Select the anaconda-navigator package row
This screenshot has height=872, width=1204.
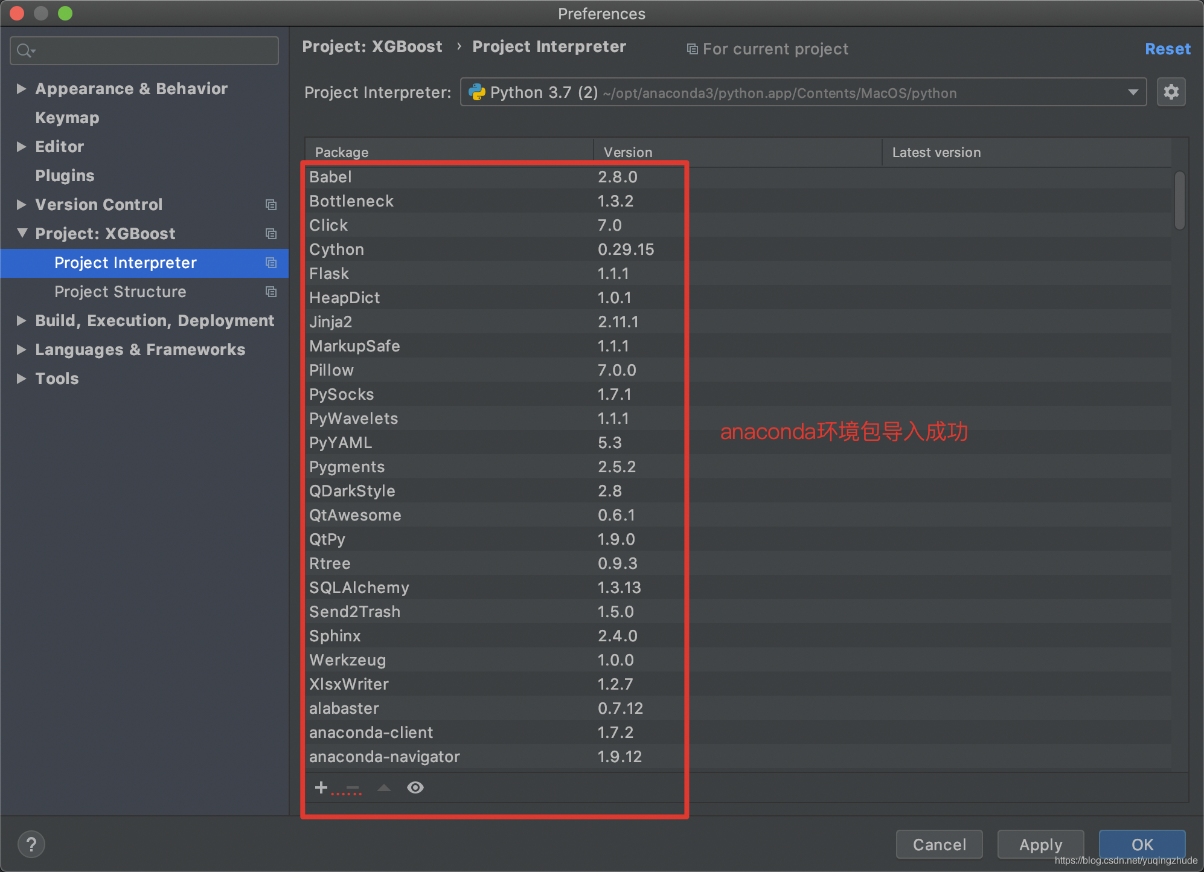point(738,757)
